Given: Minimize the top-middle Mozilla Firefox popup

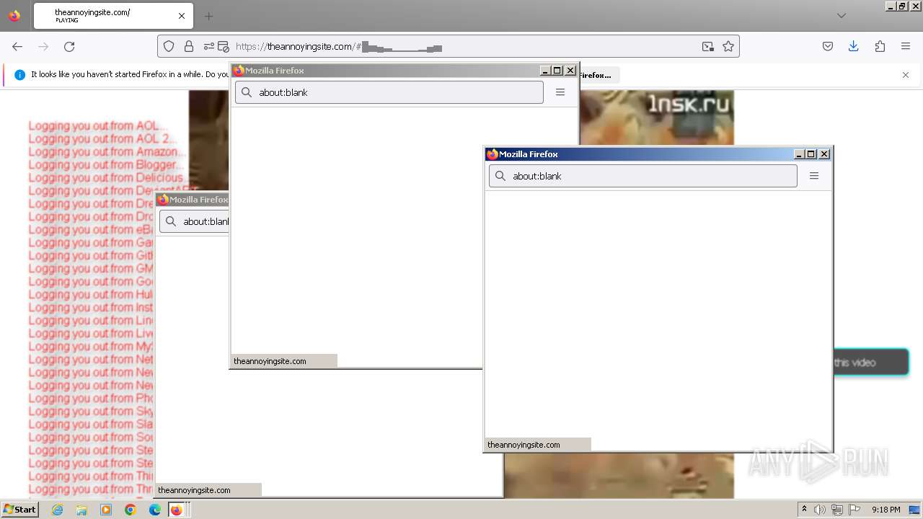Looking at the screenshot, I should (x=545, y=71).
